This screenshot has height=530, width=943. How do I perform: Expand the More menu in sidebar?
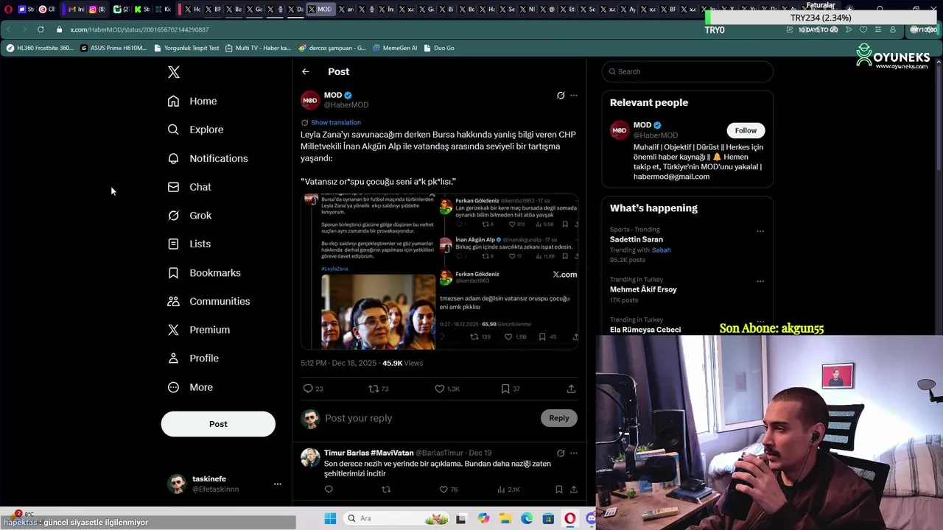pos(190,387)
